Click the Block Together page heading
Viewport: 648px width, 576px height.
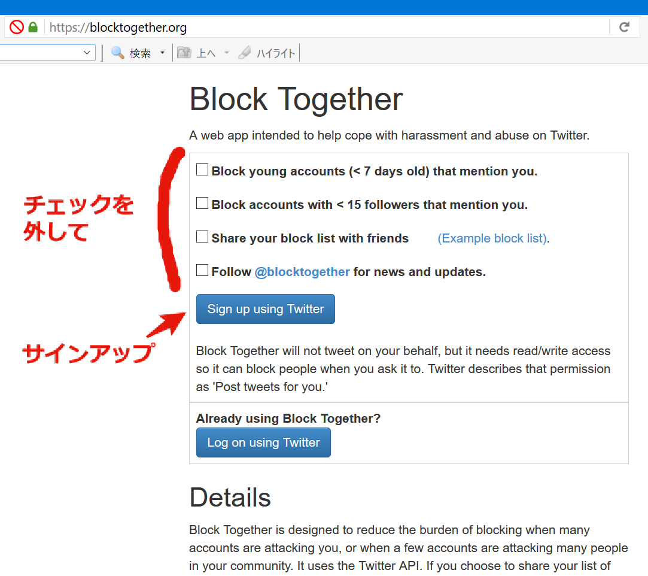pos(296,99)
